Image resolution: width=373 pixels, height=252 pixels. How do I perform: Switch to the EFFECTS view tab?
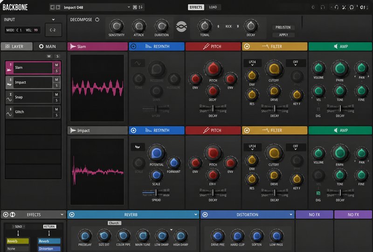(196, 7)
